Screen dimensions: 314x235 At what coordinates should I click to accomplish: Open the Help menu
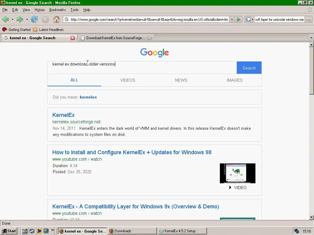click(87, 10)
